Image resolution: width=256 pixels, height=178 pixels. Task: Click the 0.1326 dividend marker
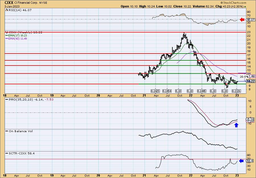(x=236, y=91)
